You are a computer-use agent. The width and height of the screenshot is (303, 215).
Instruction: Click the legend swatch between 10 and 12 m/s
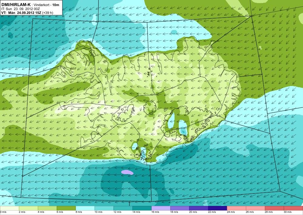tap(104, 208)
